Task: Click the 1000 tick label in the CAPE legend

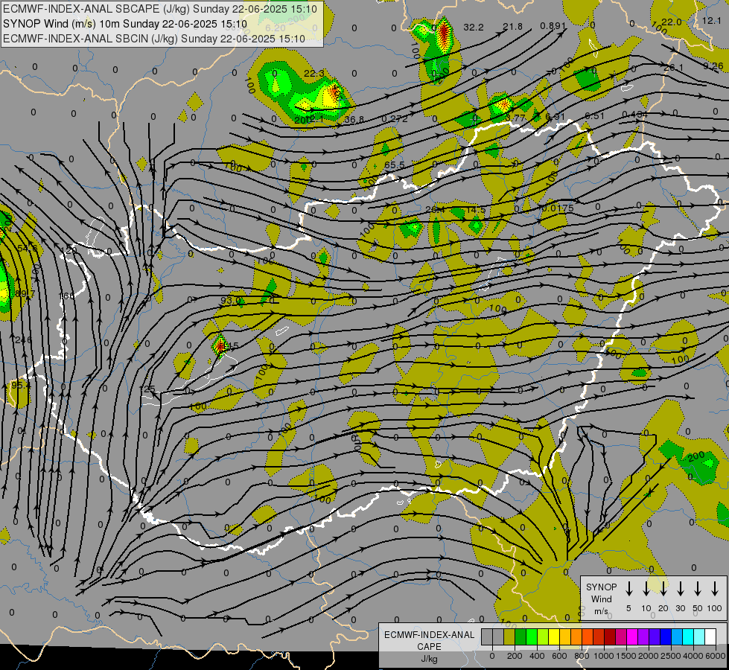Action: point(604,656)
